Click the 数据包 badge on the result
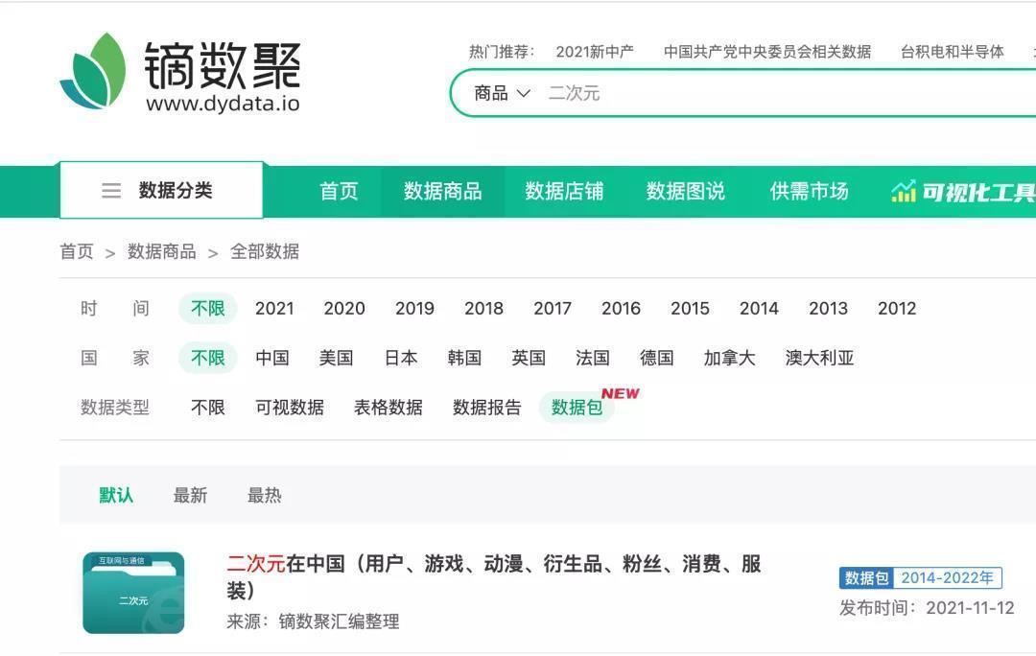Screen dimensions: 1036x656 coord(865,578)
